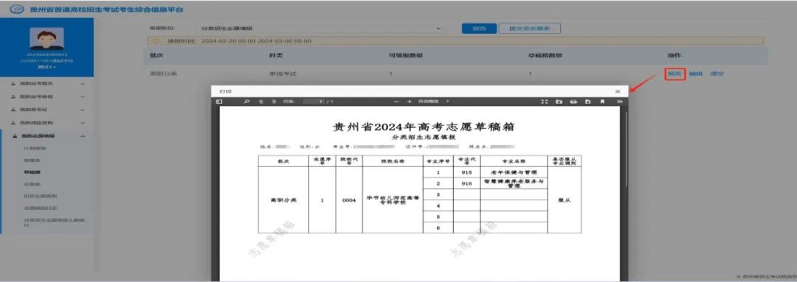Open the auto zoom level dropdown
This screenshot has height=282, width=797.
(434, 102)
